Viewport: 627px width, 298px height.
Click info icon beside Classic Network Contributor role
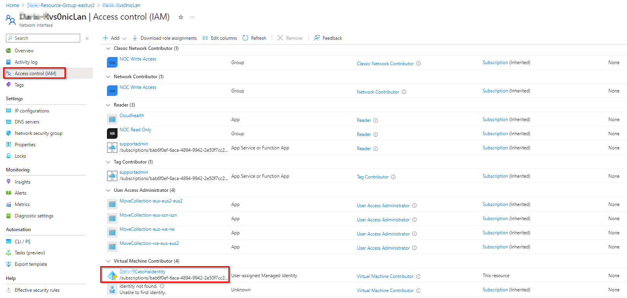pos(419,63)
